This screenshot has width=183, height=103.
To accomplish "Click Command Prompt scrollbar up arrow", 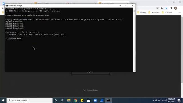I will point(134,9).
